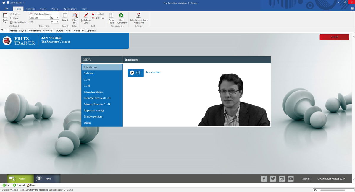The width and height of the screenshot is (355, 192).
Task: Open the Segoe UI font dropdown
Action: [x=49, y=18]
